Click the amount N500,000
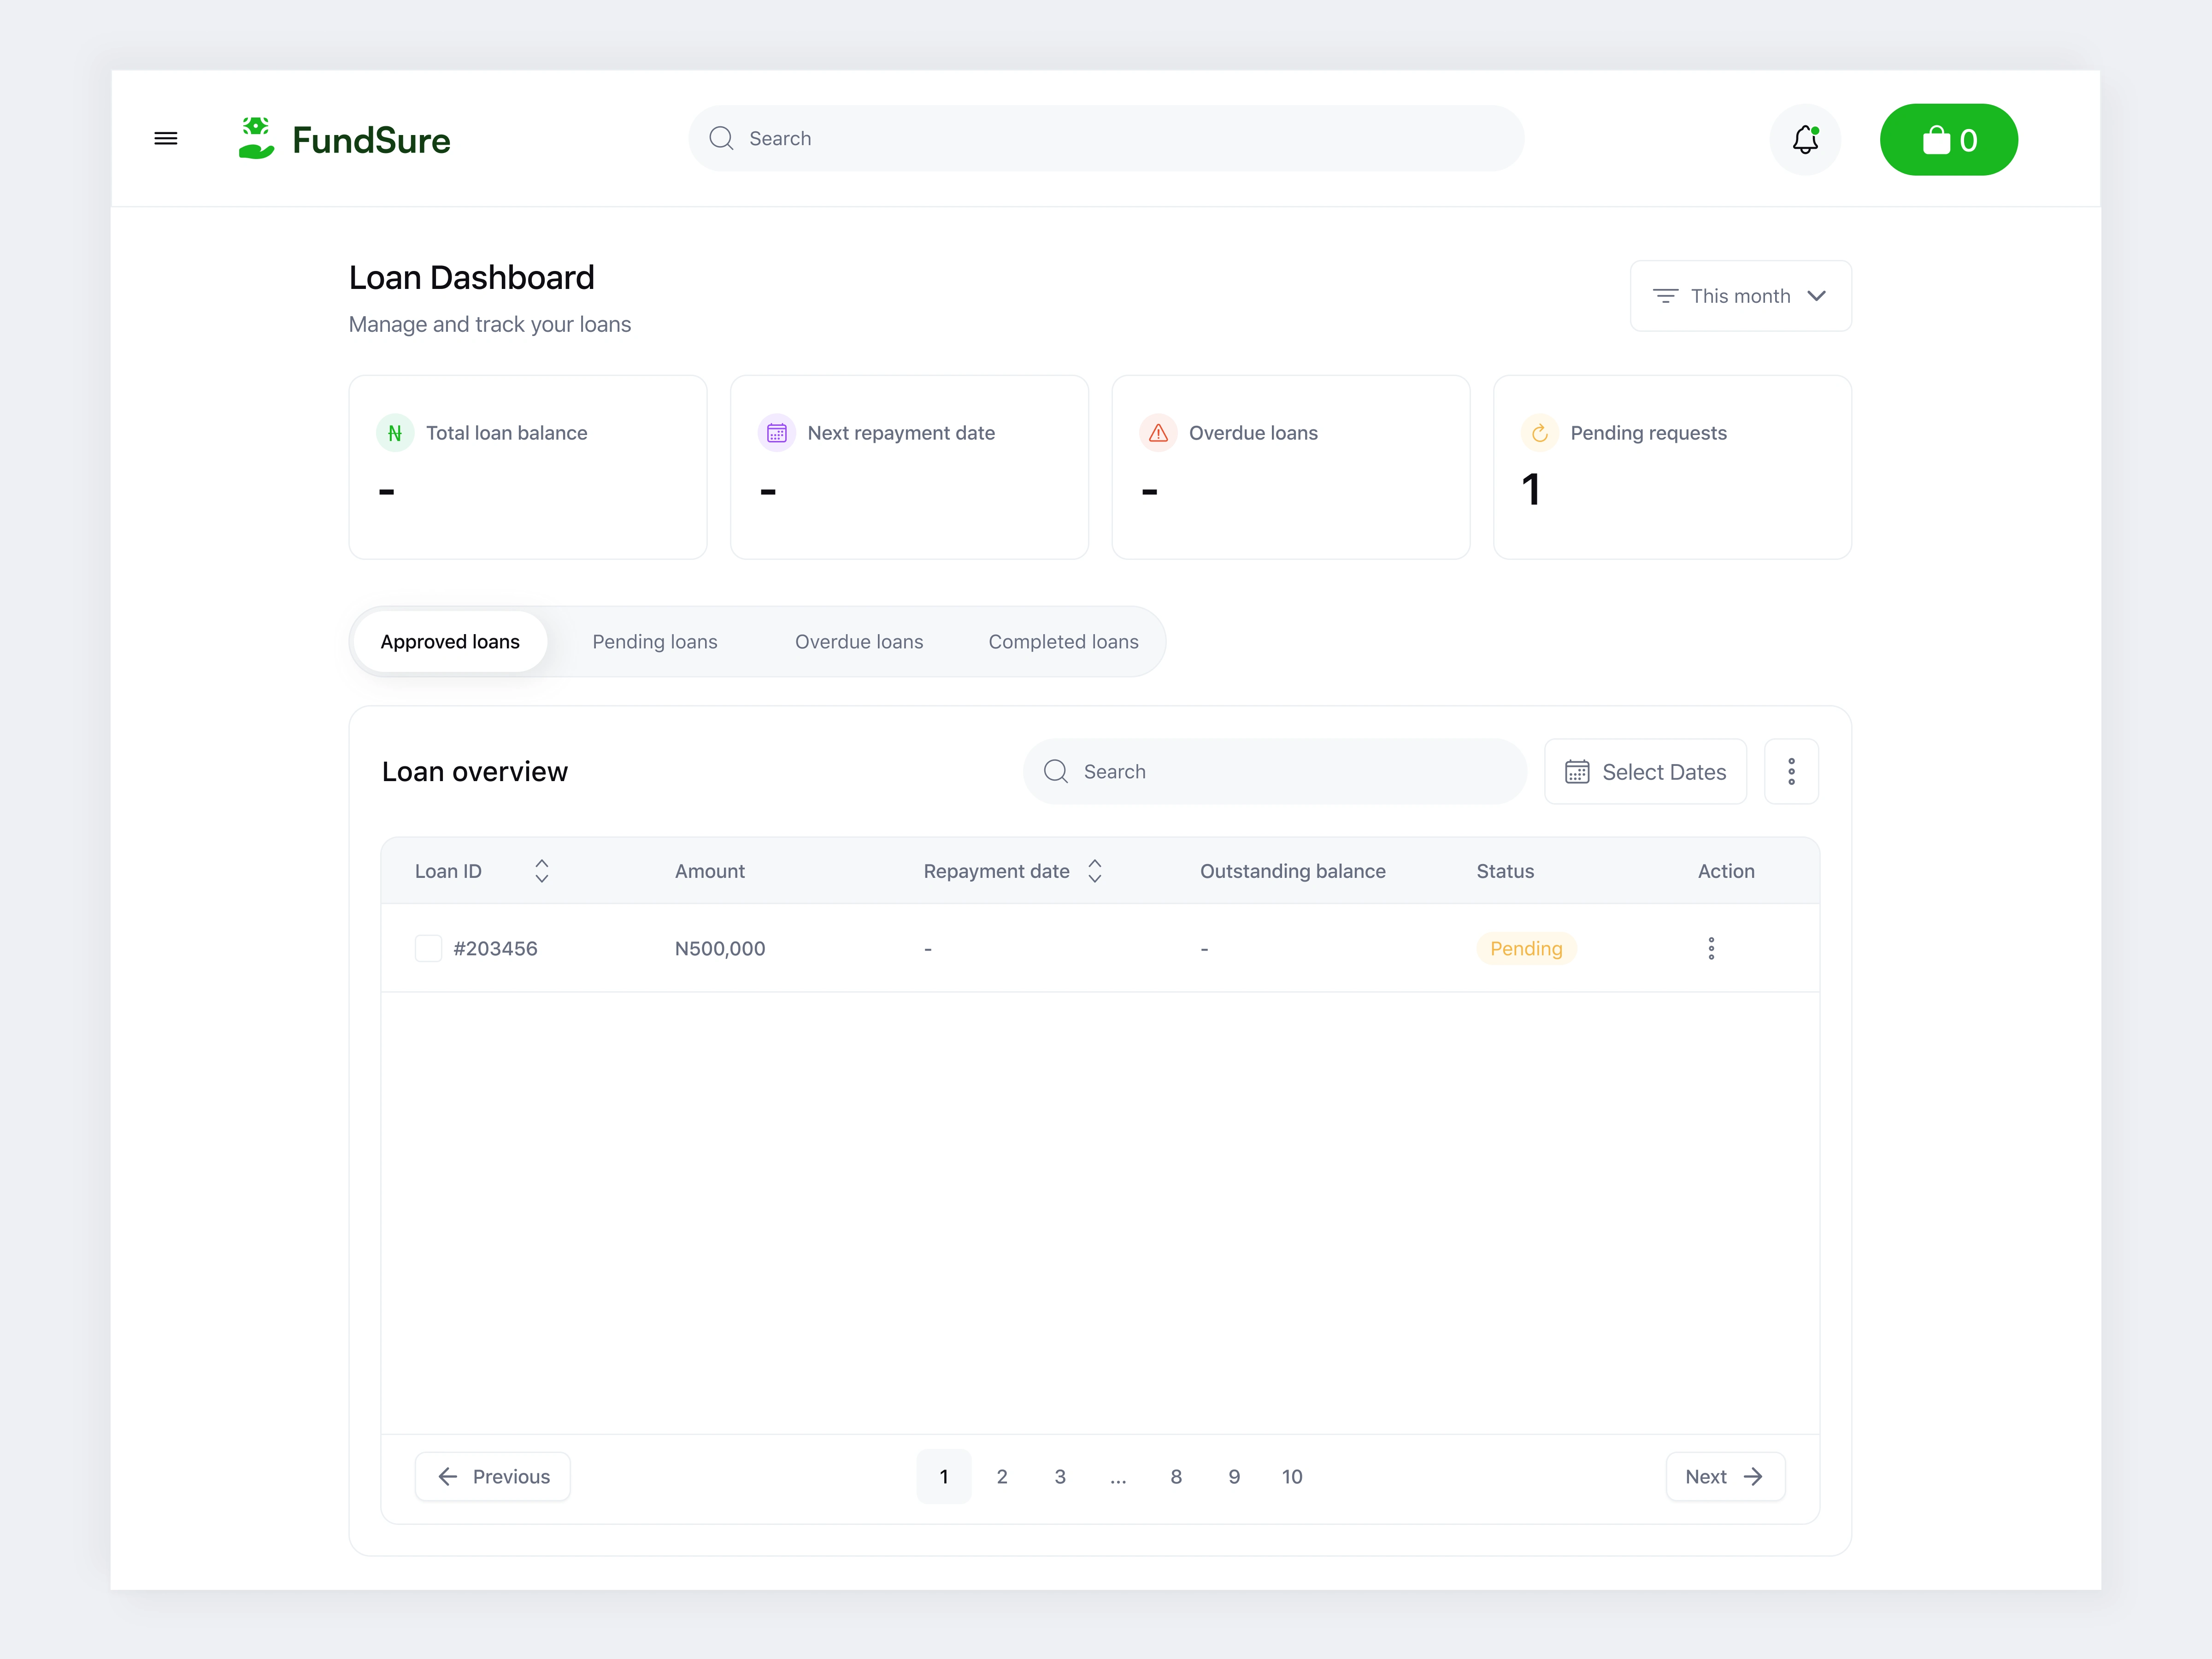Screen dimensions: 2212x1659 (x=720, y=948)
